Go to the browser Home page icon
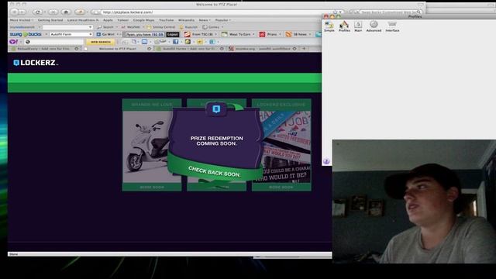This screenshot has width=496, height=279. [66, 12]
